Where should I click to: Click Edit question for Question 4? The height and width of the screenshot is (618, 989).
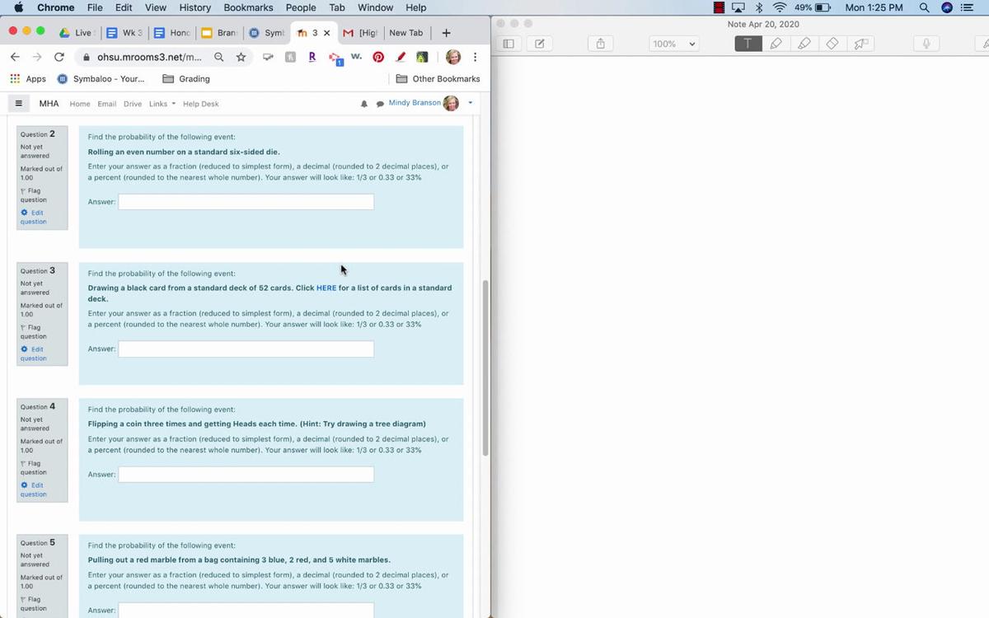pyautogui.click(x=33, y=489)
